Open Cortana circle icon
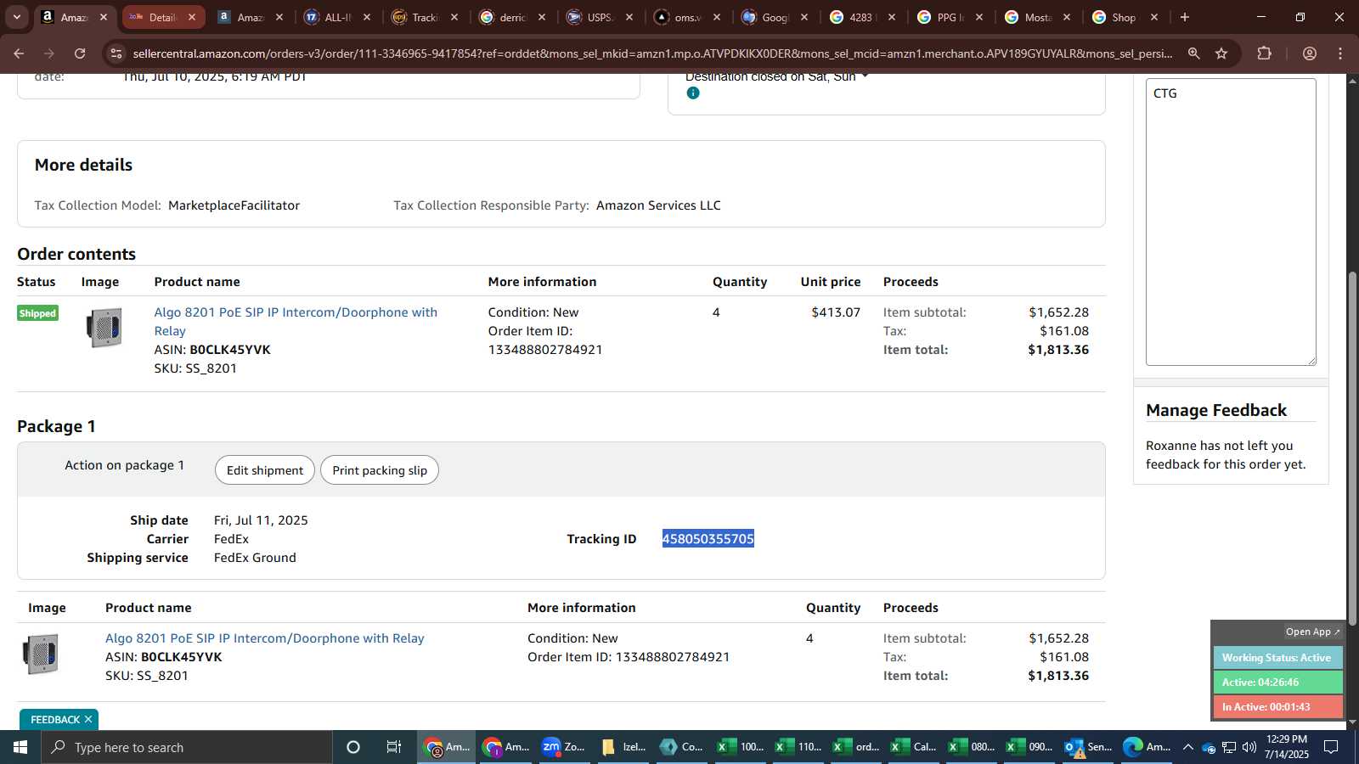Viewport: 1359px width, 764px height. pyautogui.click(x=353, y=747)
